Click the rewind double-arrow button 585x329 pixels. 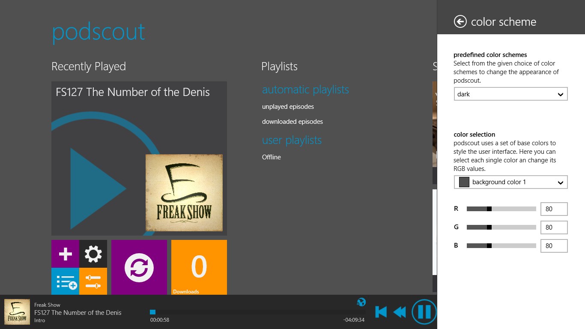400,312
